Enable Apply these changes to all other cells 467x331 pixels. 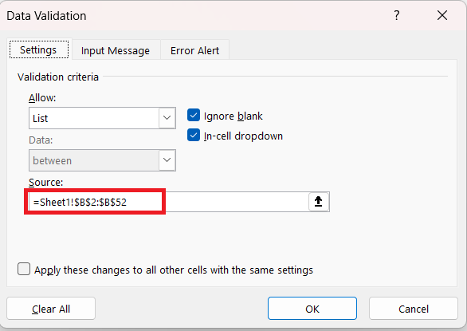[24, 269]
